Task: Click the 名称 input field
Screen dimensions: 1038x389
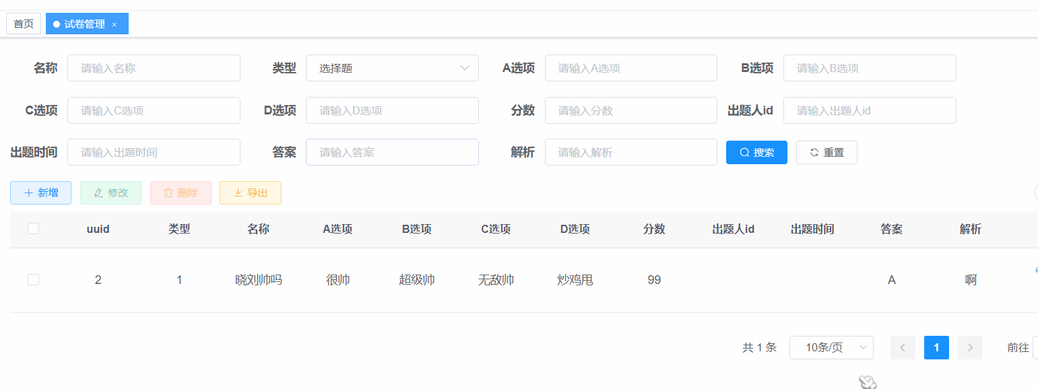Action: pos(154,68)
